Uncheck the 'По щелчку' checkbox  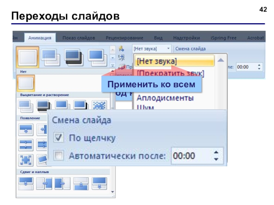coord(59,137)
